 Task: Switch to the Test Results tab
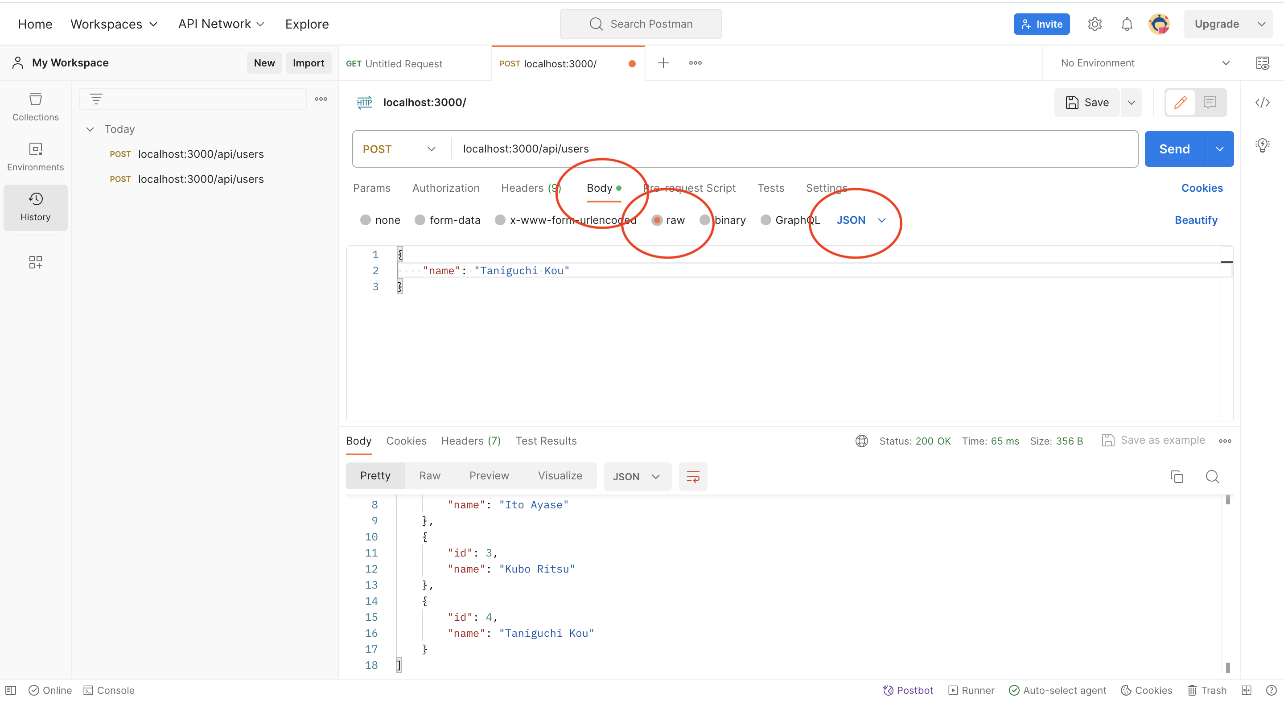[546, 441]
